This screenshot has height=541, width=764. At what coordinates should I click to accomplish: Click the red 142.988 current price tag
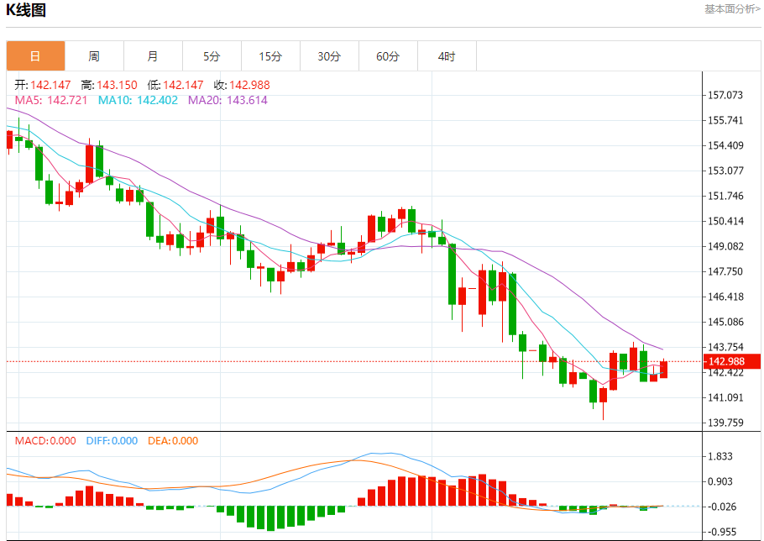coord(732,361)
